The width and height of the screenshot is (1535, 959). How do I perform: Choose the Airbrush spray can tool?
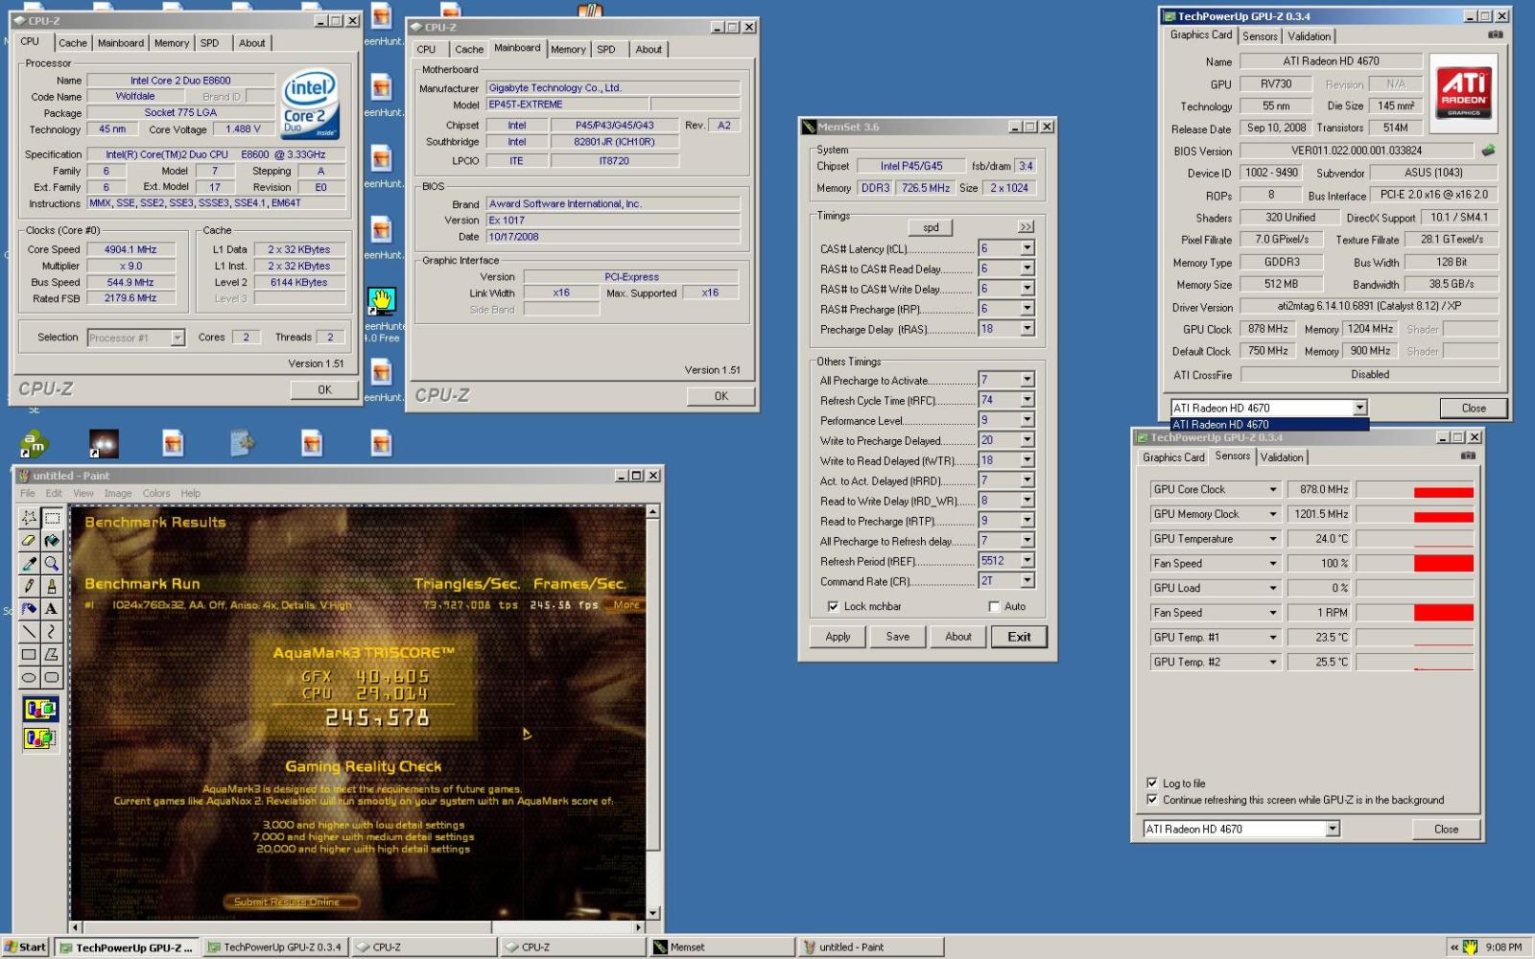[x=29, y=609]
